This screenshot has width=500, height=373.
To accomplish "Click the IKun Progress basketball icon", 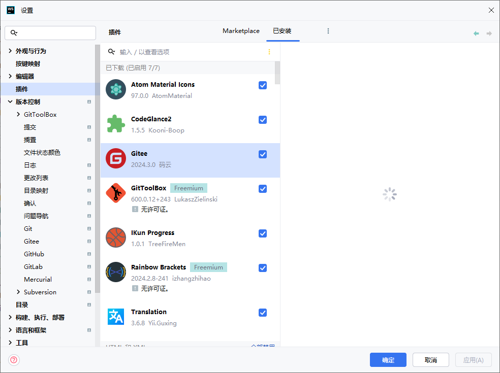I will (116, 238).
